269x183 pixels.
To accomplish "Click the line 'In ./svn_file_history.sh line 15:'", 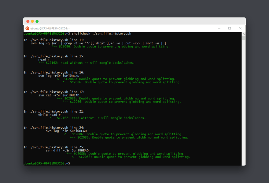I will [54, 56].
